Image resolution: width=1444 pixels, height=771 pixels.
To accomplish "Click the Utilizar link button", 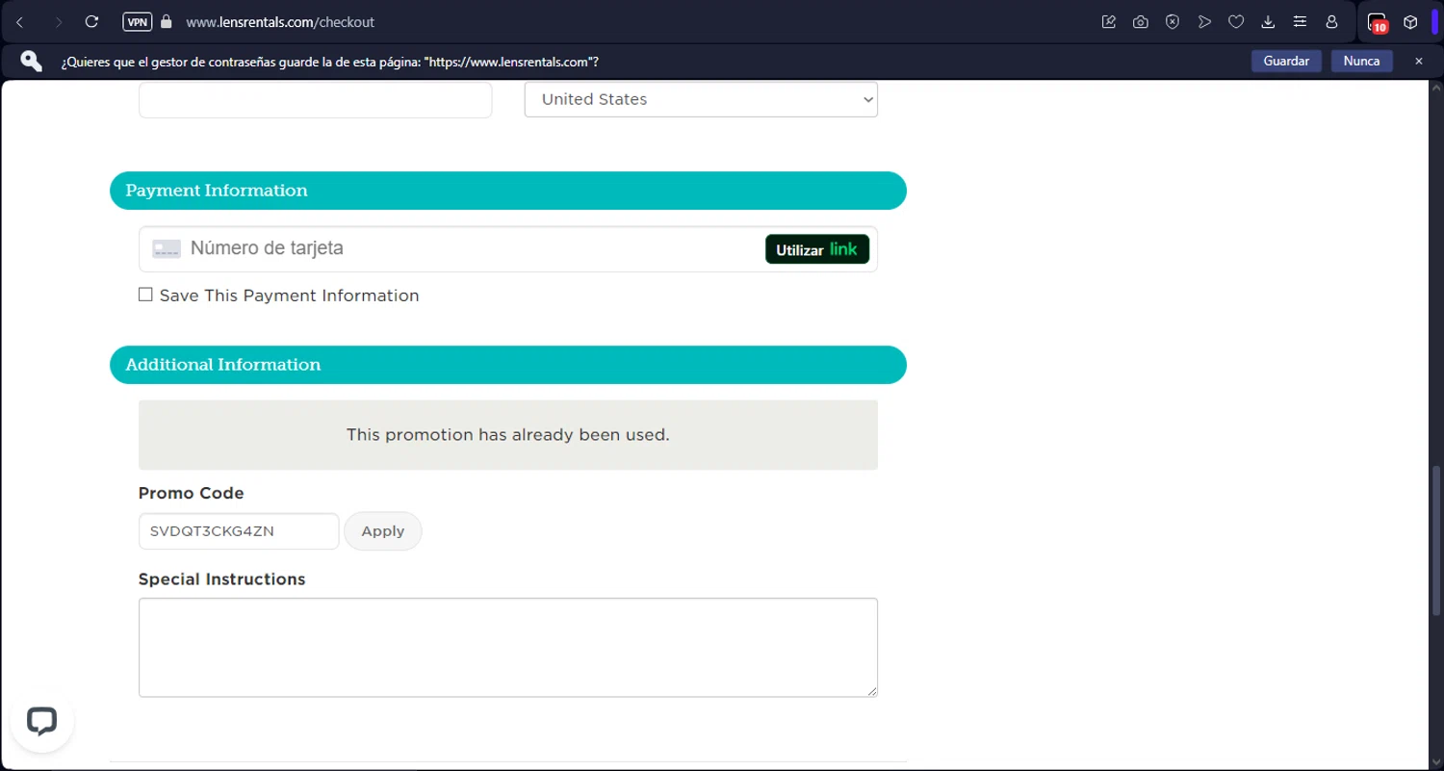I will [x=817, y=249].
